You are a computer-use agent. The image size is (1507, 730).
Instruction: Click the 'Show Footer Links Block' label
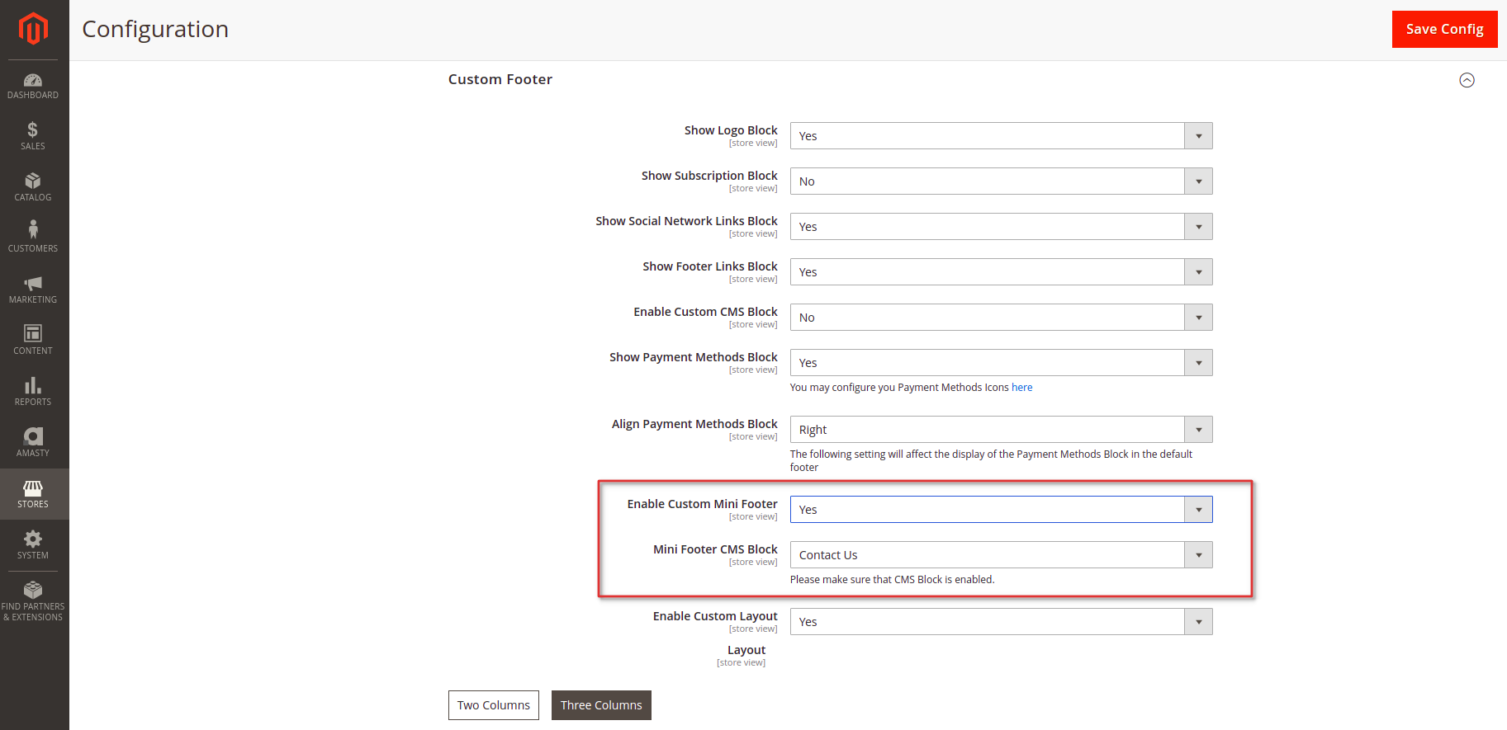click(710, 266)
